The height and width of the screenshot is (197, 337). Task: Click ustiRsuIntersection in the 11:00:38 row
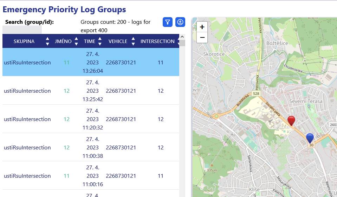click(27, 148)
